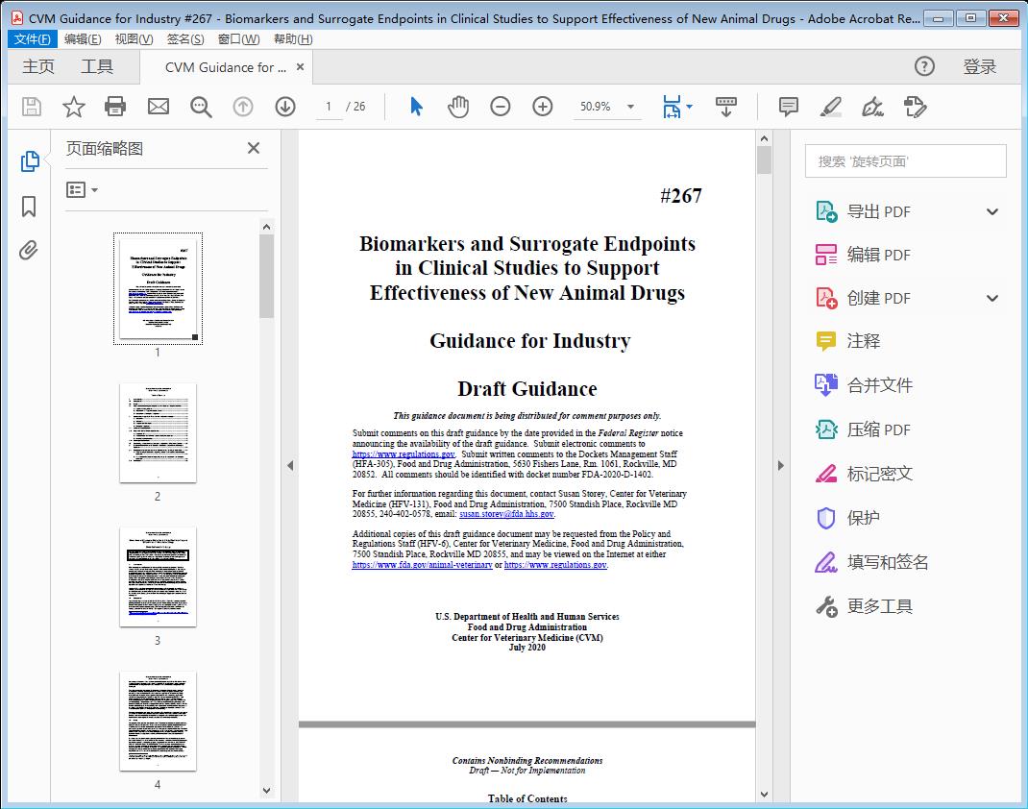
Task: Email the document using the envelope icon
Action: click(158, 107)
